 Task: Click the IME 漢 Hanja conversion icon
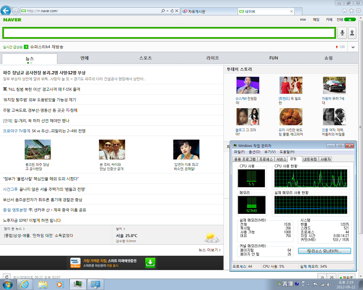(291, 284)
